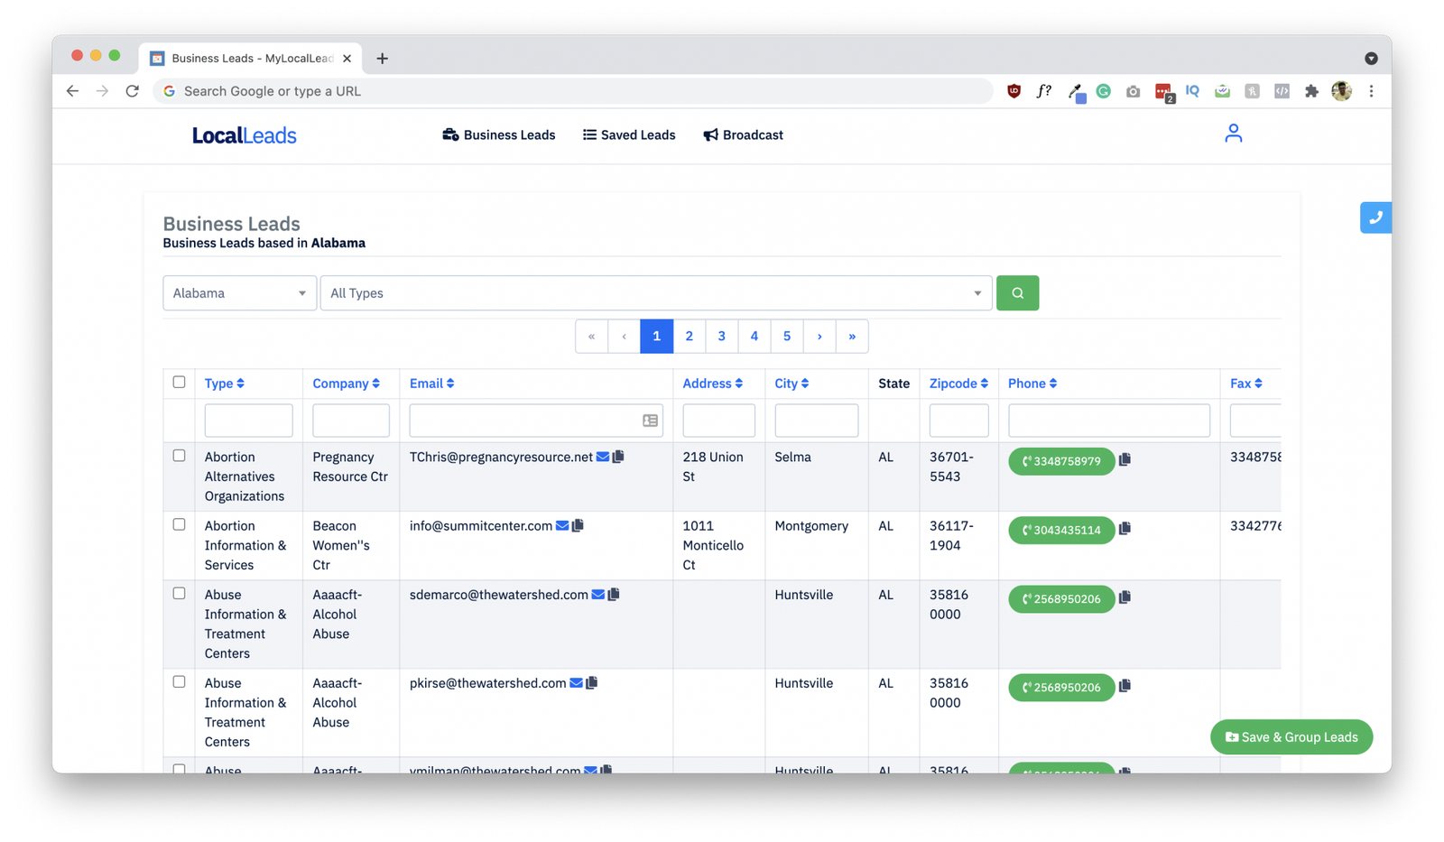This screenshot has height=842, width=1444.
Task: Copy phone number 3348758979
Action: [x=1125, y=460]
